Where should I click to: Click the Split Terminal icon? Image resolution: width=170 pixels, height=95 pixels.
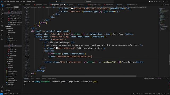(159, 78)
